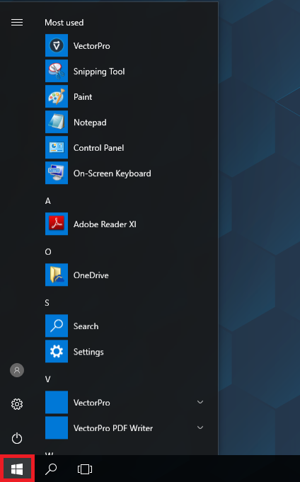
Task: Click the Most used heading
Action: click(64, 23)
